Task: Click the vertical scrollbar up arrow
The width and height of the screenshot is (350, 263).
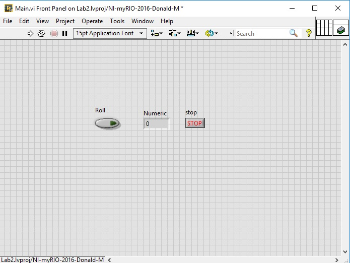Action: click(345, 44)
